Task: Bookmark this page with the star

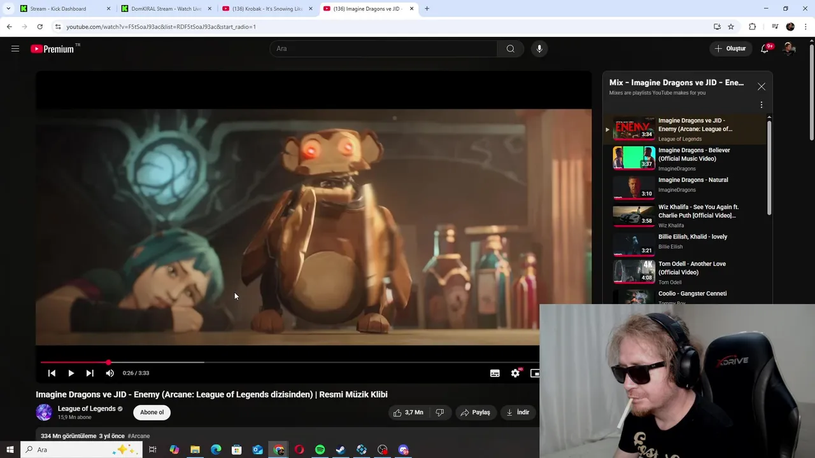Action: coord(731,27)
